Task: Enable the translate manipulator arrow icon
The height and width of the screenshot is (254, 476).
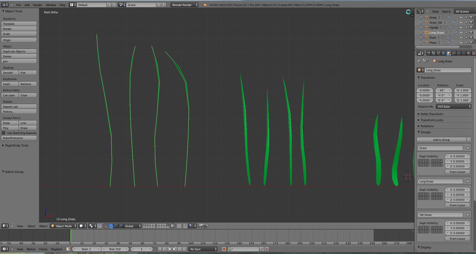Action: pos(111,226)
